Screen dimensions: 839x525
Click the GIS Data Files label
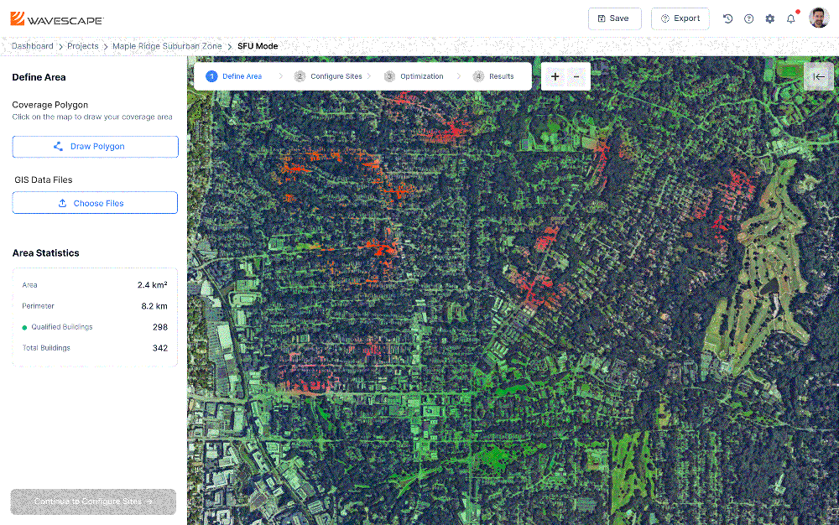44,179
